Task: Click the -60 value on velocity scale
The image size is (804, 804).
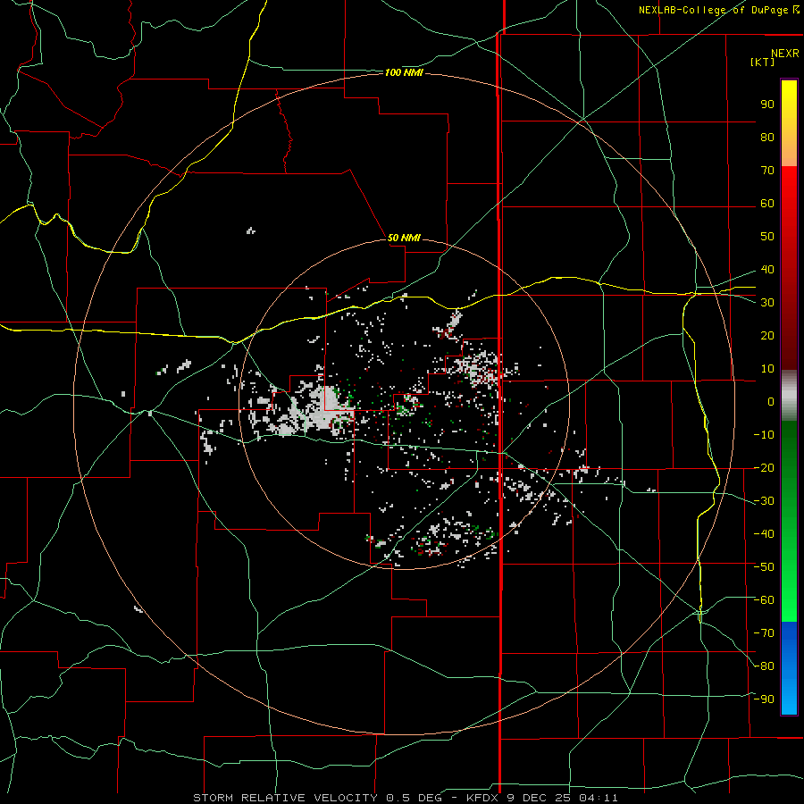Action: pyautogui.click(x=764, y=600)
